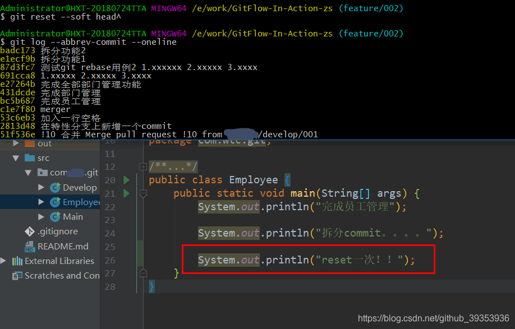Viewport: 515px width, 329px height.
Task: Click the Develop class icon
Action: click(55, 187)
